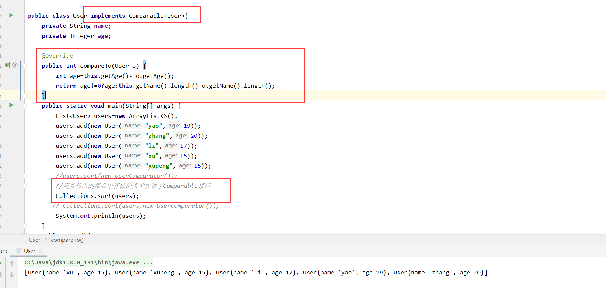
Task: Fold the main method at its declaration
Action: 25,106
